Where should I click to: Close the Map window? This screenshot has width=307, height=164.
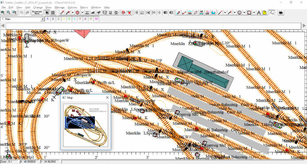[x=107, y=98]
